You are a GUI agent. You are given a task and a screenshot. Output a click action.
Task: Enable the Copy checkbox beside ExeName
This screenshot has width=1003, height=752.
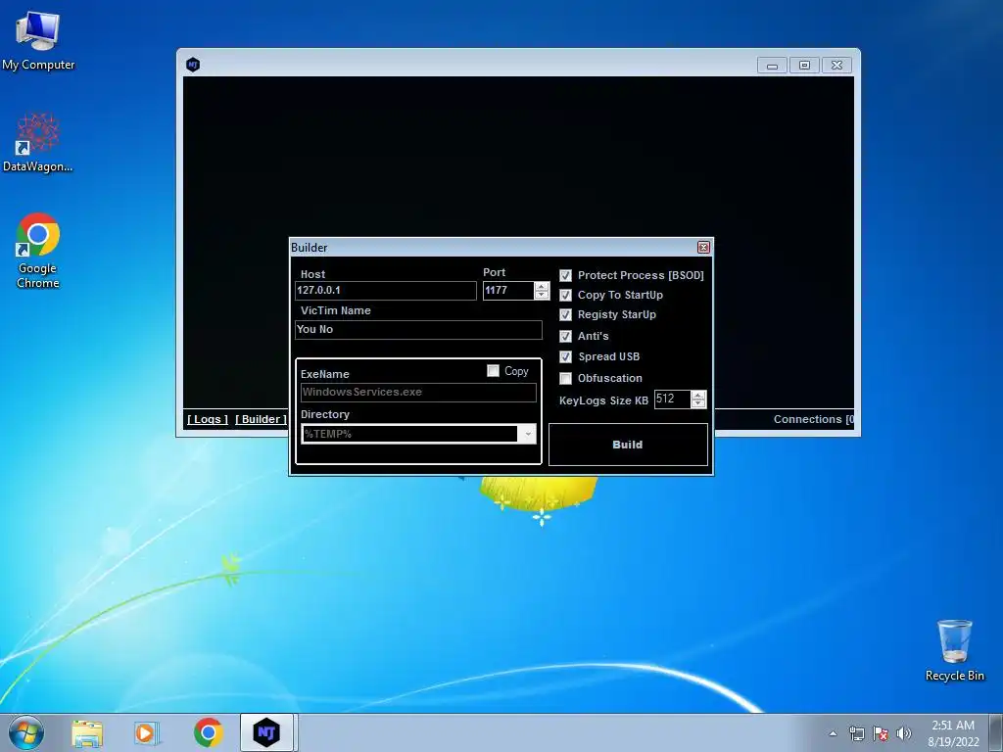[x=494, y=371]
